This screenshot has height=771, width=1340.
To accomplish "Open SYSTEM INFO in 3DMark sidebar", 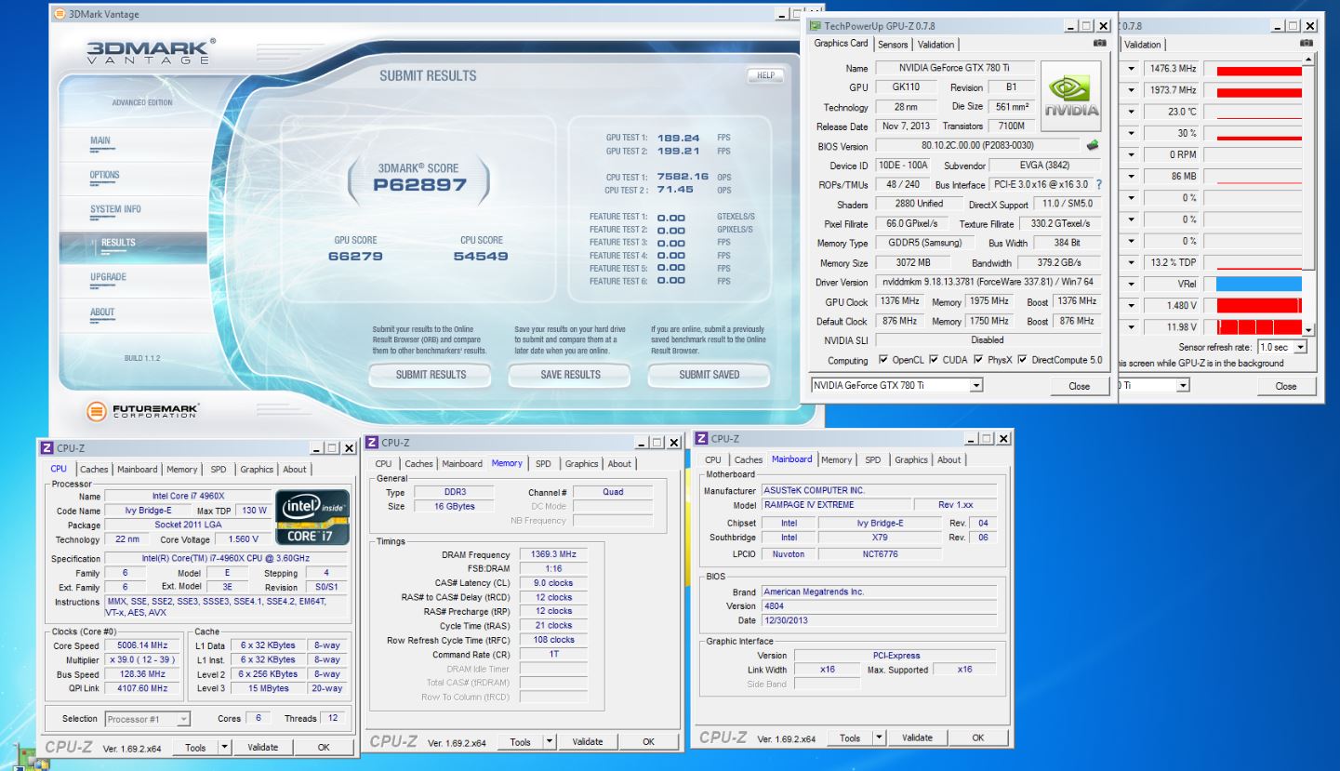I will click(x=115, y=209).
